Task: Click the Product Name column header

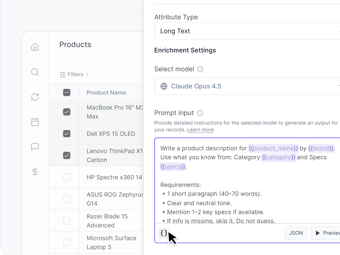Action: click(x=106, y=92)
